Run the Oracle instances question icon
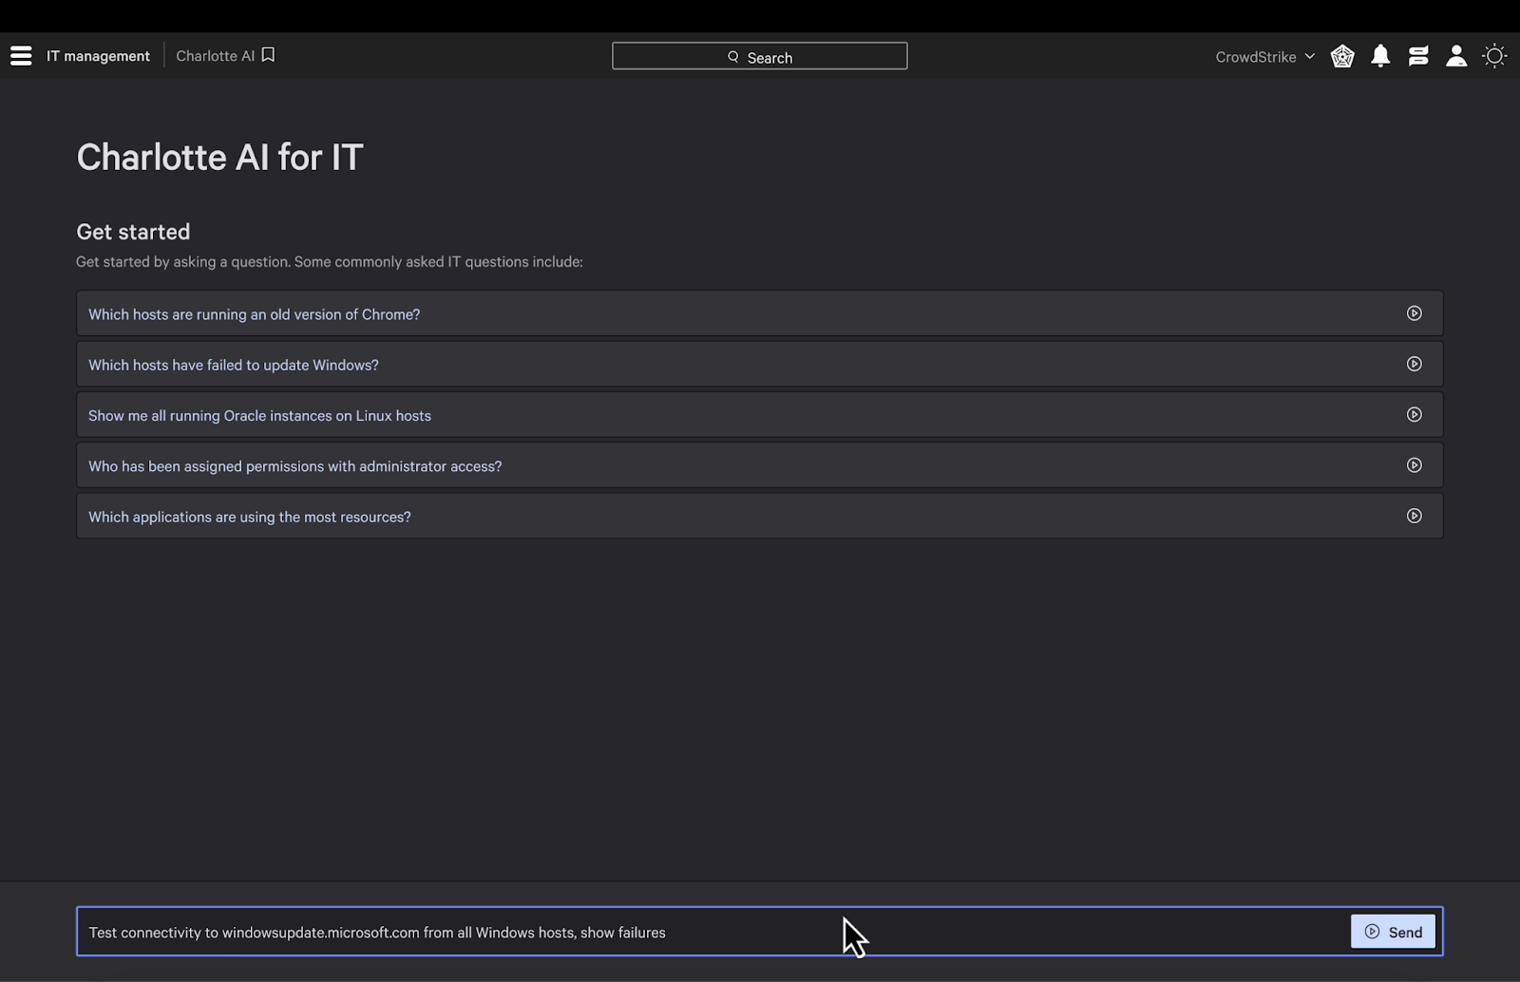The width and height of the screenshot is (1520, 982). tap(1414, 414)
